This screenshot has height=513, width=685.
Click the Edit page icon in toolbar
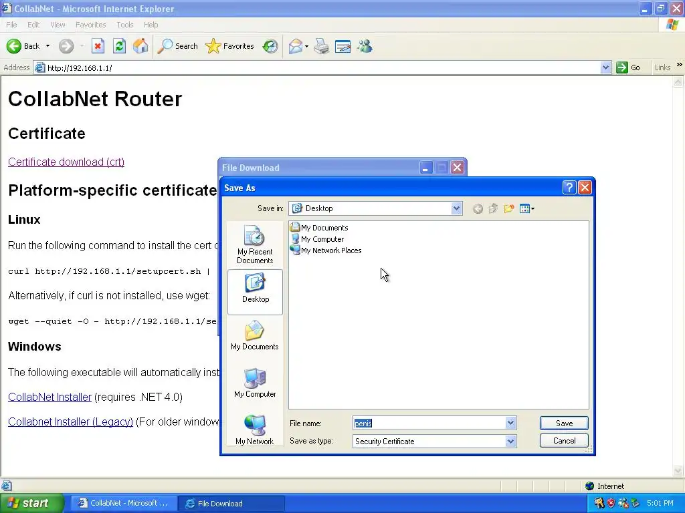[x=343, y=46]
